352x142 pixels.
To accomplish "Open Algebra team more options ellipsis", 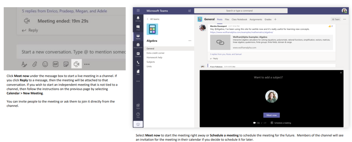I will tap(190, 41).
